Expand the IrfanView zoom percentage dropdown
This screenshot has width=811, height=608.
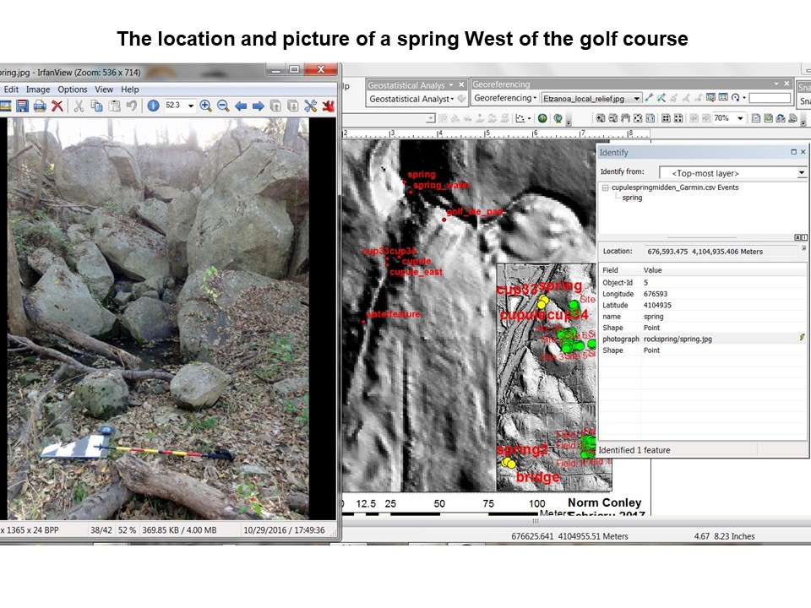(x=191, y=106)
